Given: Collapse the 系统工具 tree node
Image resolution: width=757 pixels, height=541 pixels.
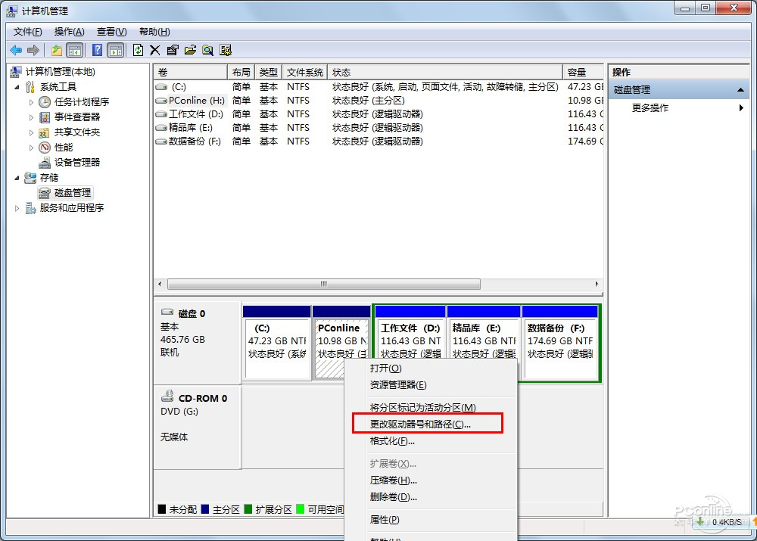Looking at the screenshot, I should pos(18,86).
